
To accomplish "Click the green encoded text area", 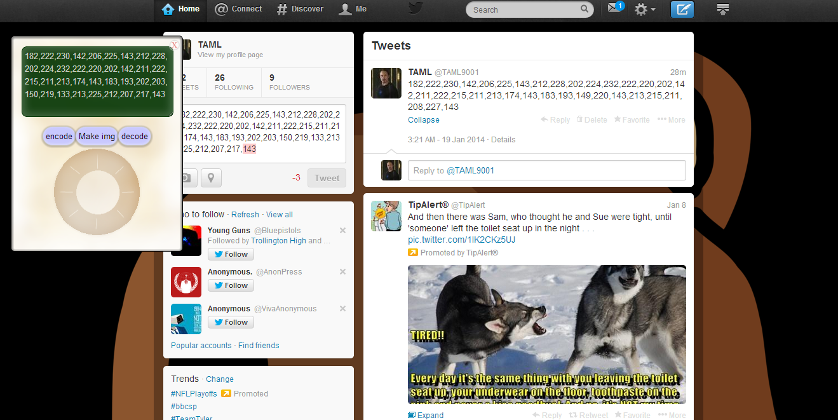I will point(97,81).
